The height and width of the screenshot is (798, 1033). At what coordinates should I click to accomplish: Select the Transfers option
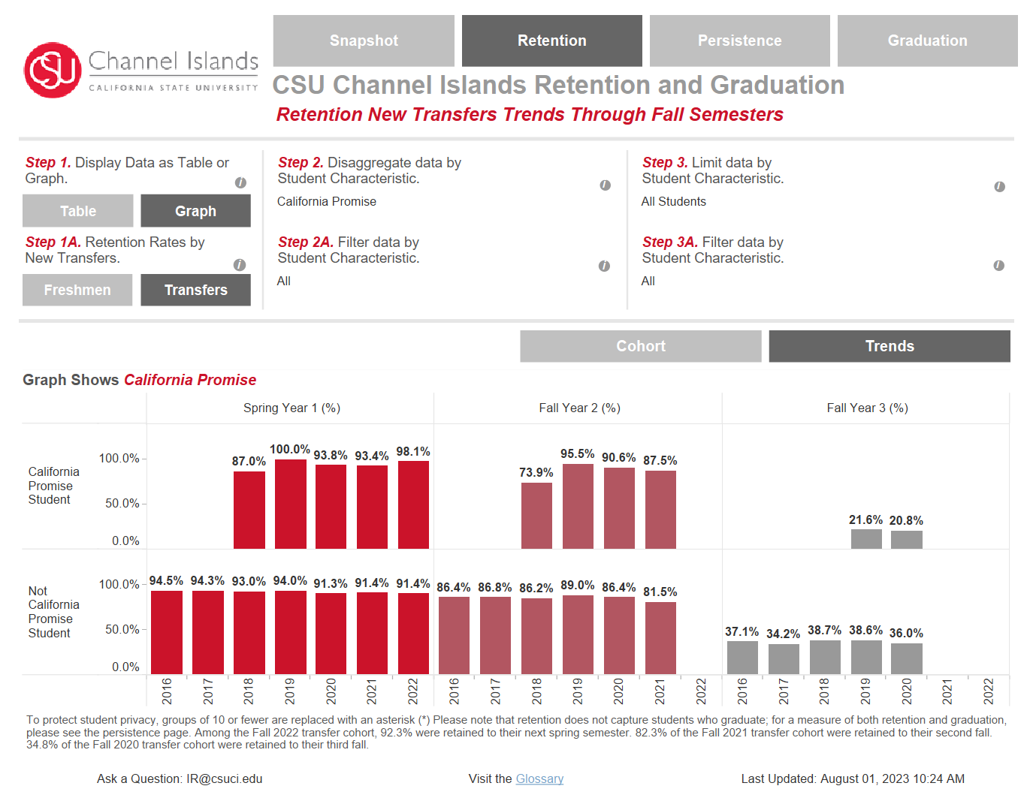195,290
